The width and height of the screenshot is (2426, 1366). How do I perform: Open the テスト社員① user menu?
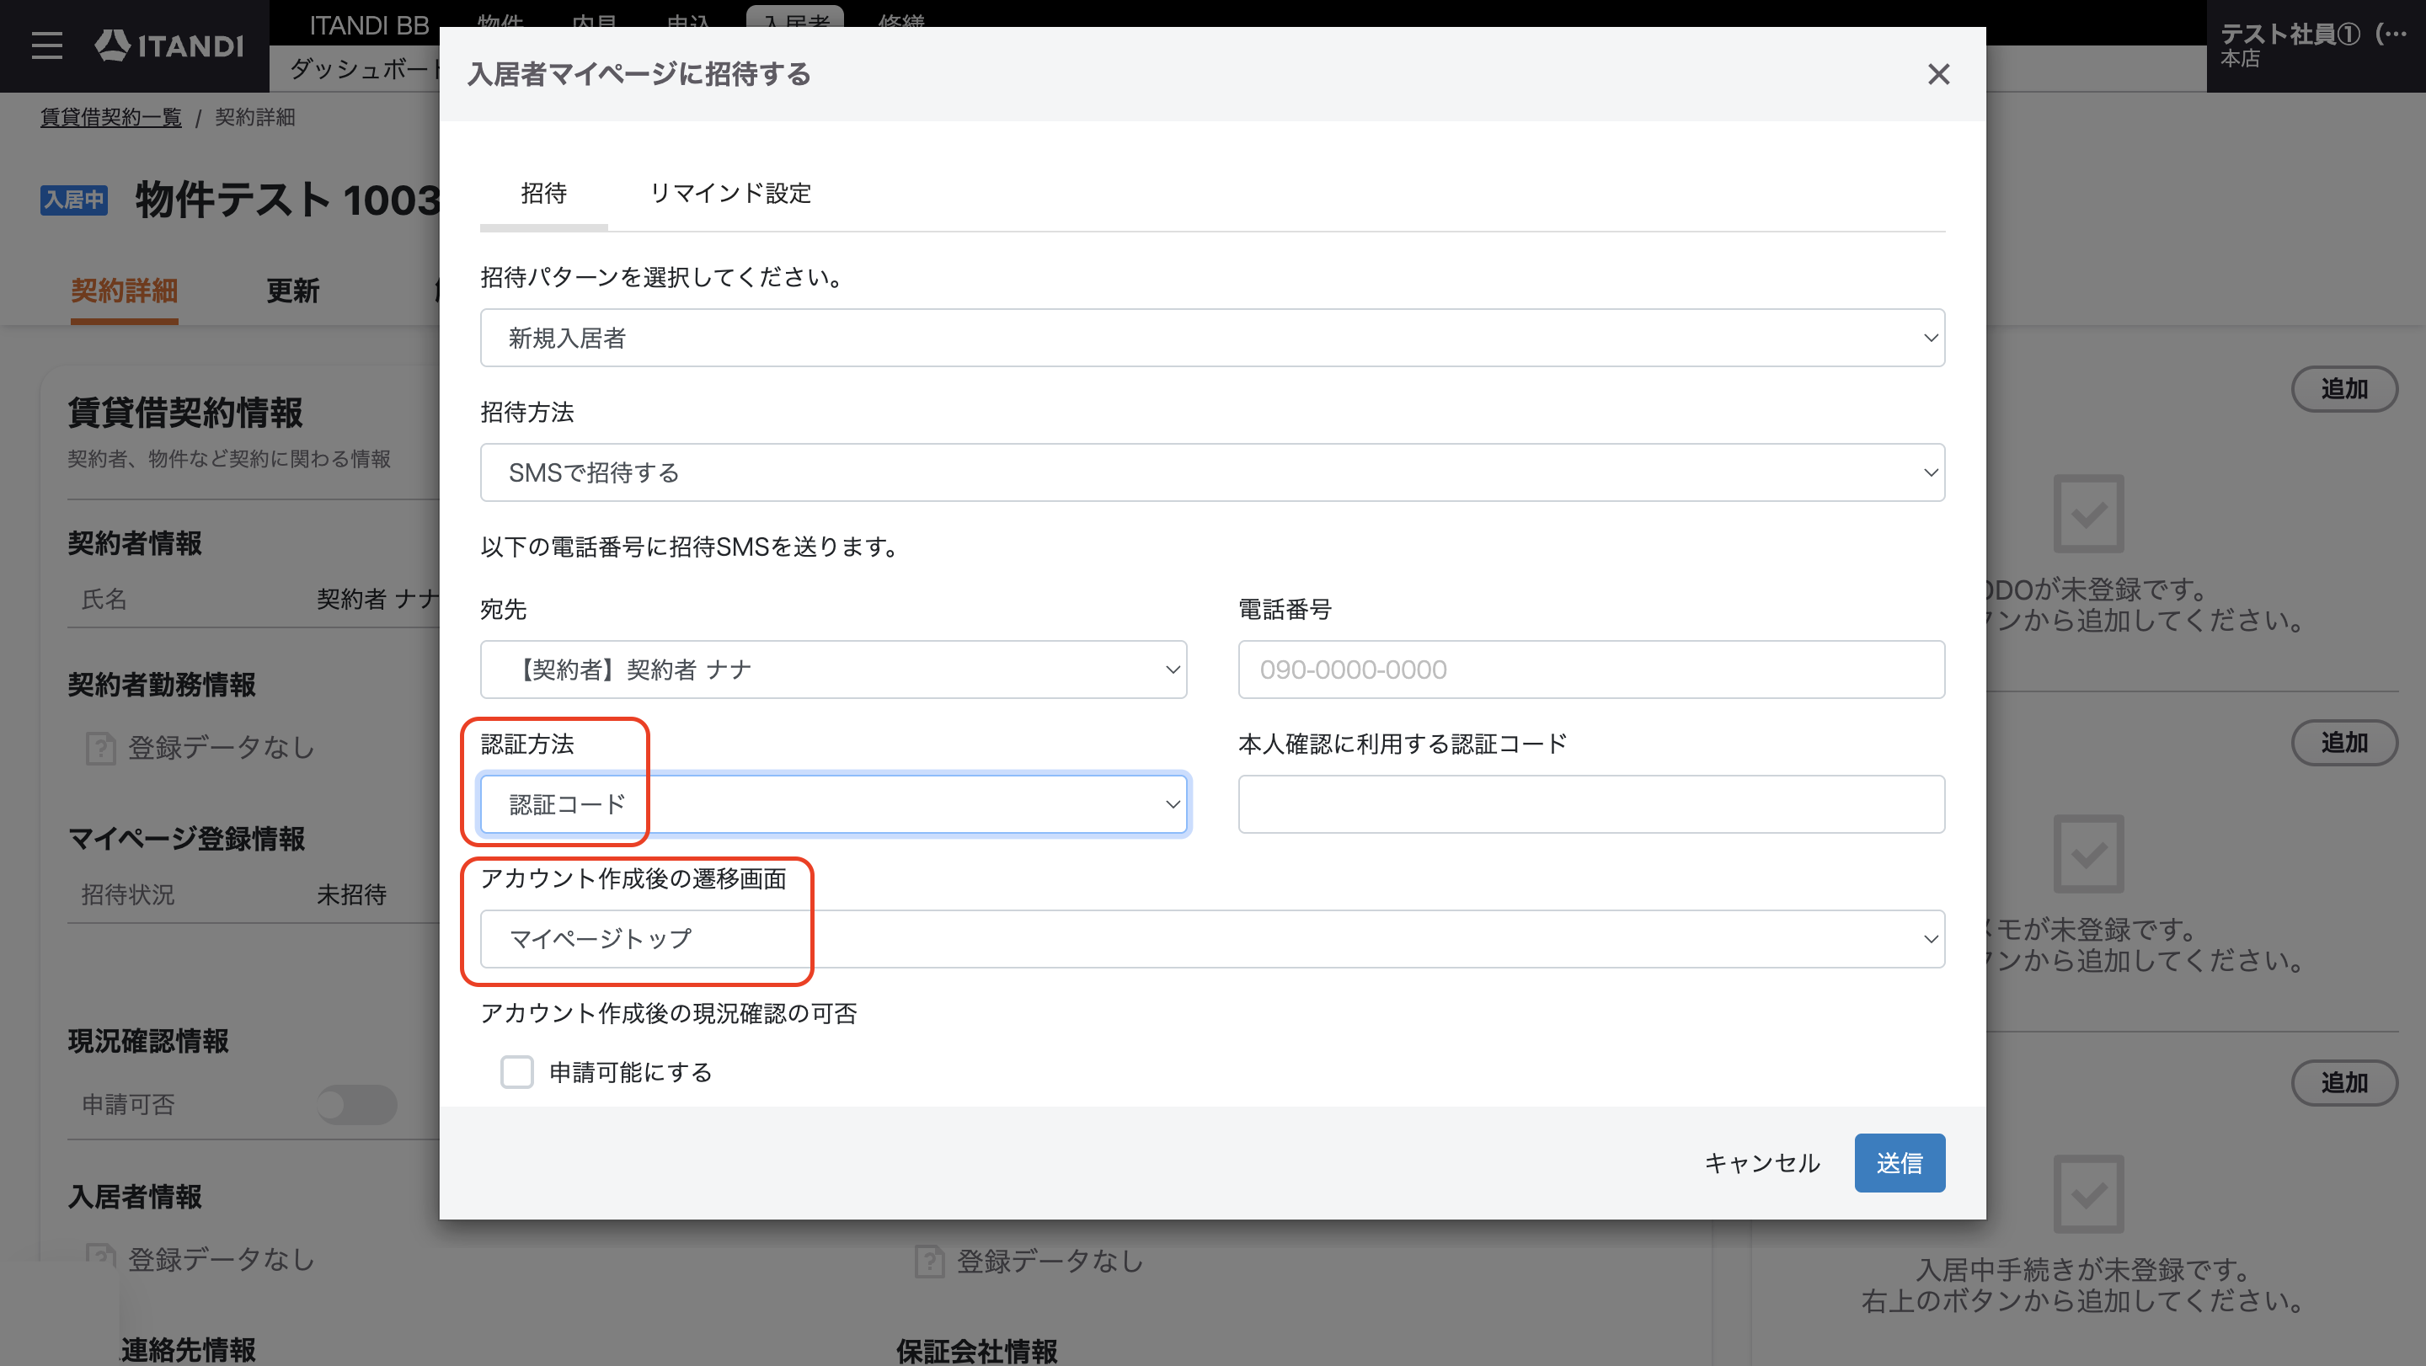[2315, 45]
